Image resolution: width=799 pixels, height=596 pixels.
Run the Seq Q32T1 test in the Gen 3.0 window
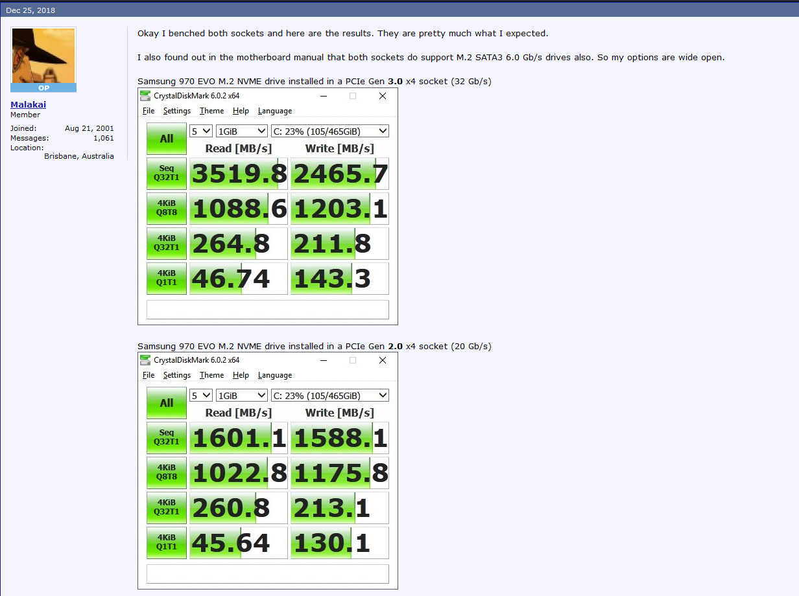[167, 174]
